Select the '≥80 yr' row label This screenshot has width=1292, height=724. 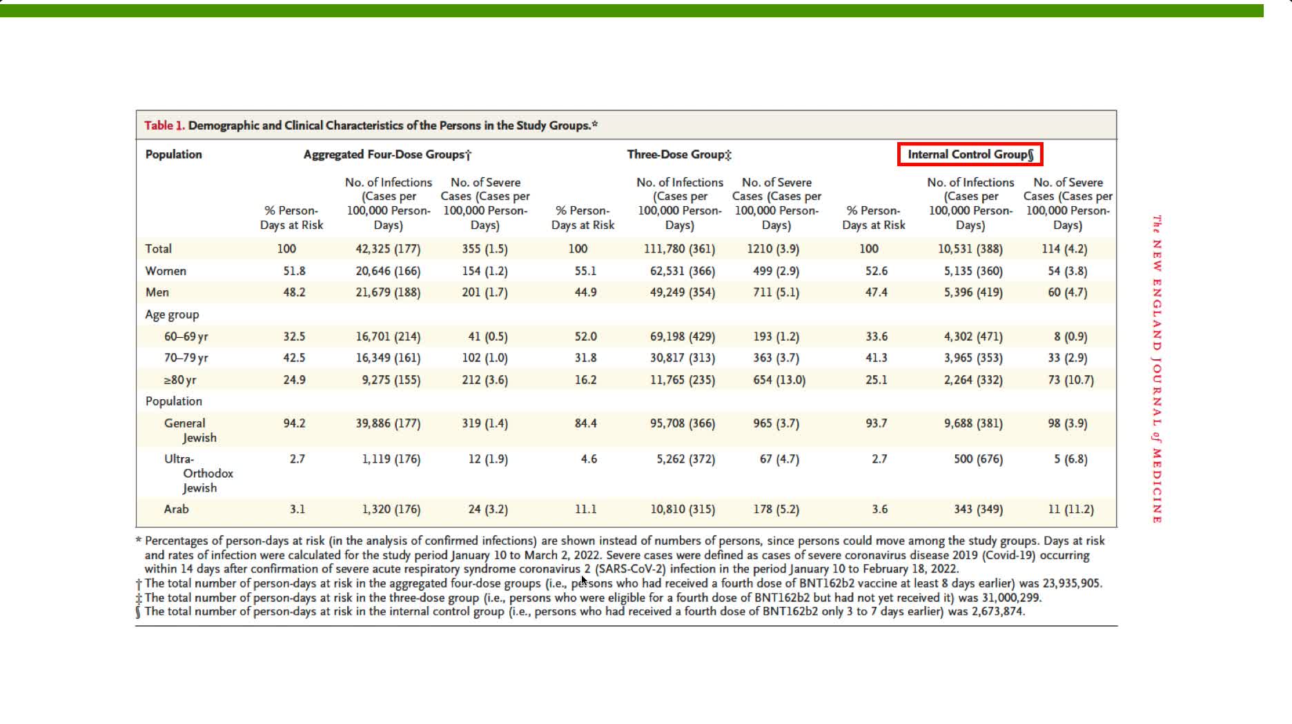179,380
